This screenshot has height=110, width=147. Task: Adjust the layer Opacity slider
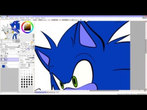(12, 47)
